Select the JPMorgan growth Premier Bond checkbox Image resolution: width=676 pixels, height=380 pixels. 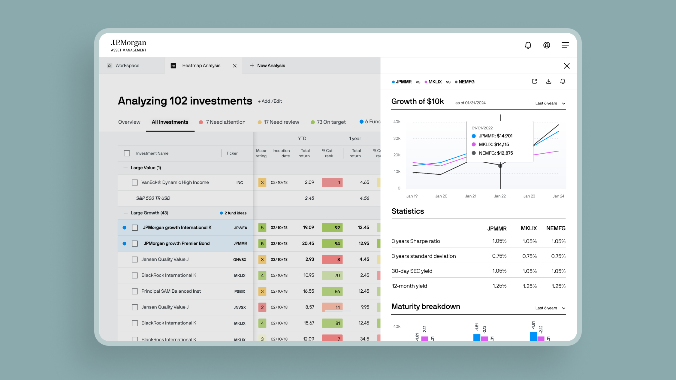[135, 243]
